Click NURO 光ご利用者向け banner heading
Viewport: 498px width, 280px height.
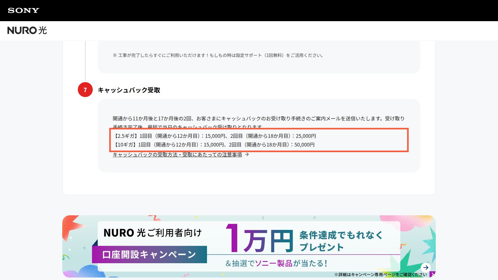pos(153,233)
